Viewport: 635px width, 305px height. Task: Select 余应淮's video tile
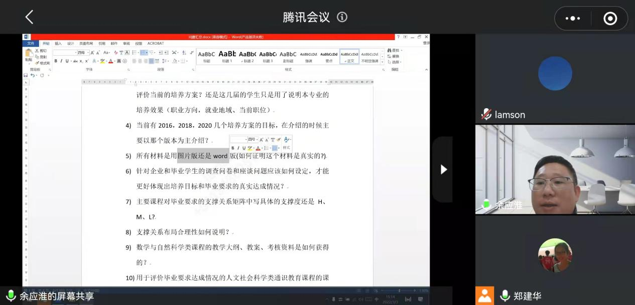tap(555, 169)
